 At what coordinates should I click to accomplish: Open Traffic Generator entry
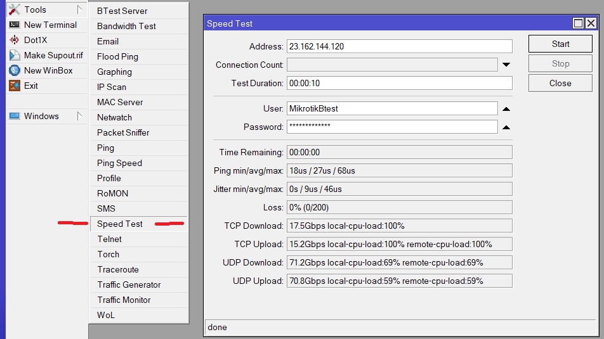pyautogui.click(x=139, y=285)
